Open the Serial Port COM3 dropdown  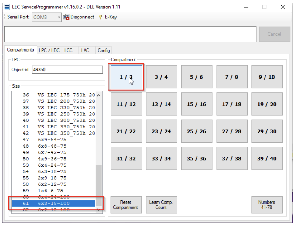pos(59,17)
